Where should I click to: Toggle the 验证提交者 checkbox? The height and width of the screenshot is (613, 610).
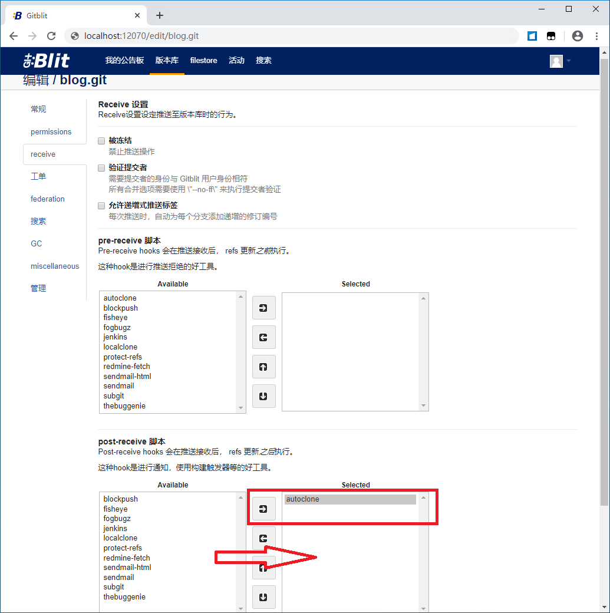point(101,168)
